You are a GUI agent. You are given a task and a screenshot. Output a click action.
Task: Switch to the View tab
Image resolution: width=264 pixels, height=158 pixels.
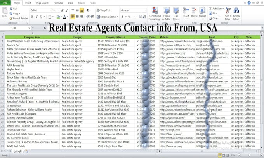point(93,3)
